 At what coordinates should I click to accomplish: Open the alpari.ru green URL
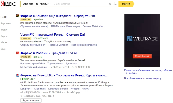[x=38, y=19]
